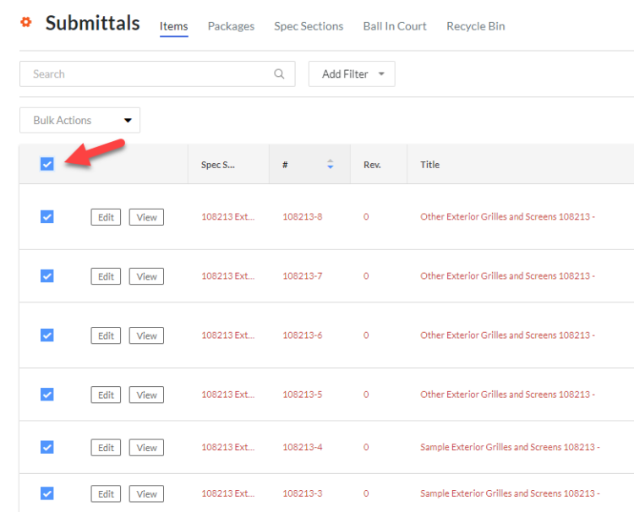Click View button for submittal 108213-4
Image resolution: width=634 pixels, height=512 pixels.
point(146,448)
